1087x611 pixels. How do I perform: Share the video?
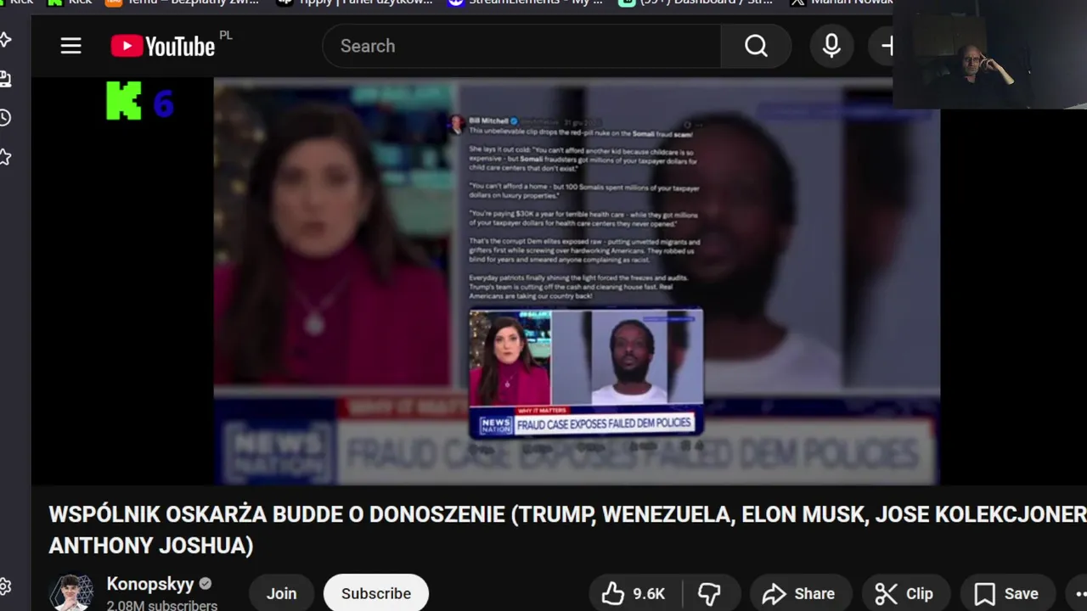point(798,593)
